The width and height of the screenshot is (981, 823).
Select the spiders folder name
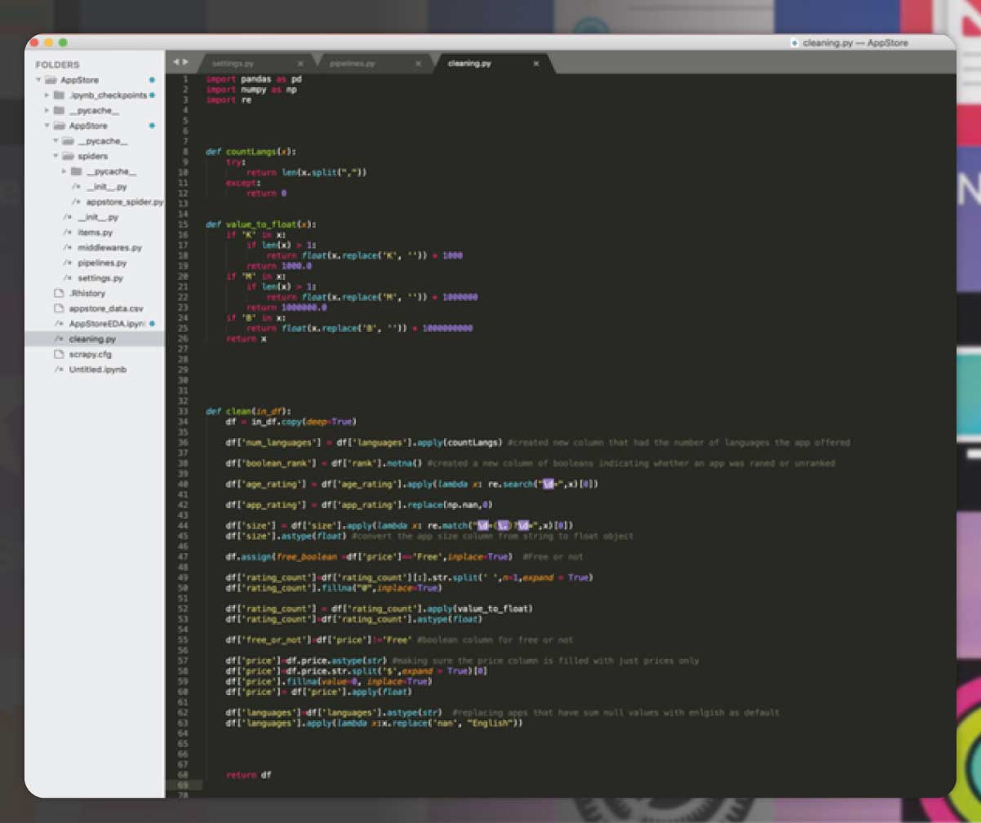(92, 156)
